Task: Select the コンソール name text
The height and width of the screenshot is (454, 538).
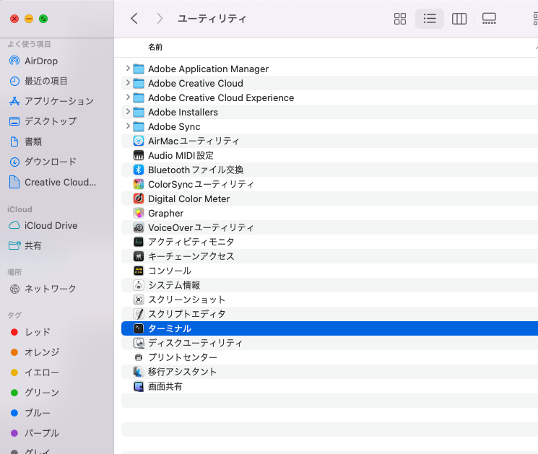Action: pos(170,271)
